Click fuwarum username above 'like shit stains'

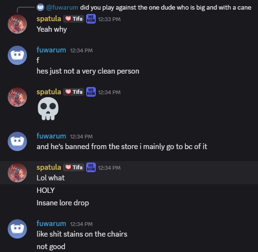click(x=51, y=224)
